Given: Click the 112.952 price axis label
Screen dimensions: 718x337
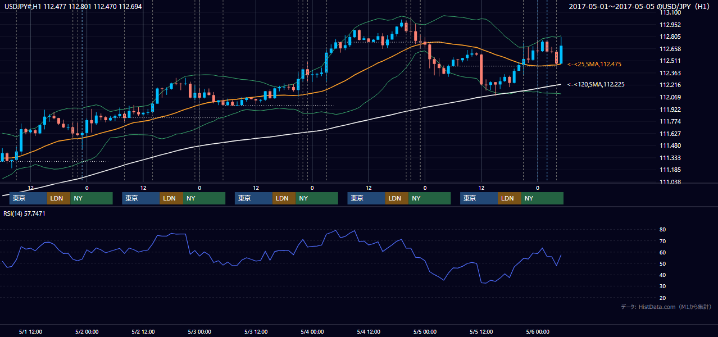Looking at the screenshot, I should (x=671, y=25).
